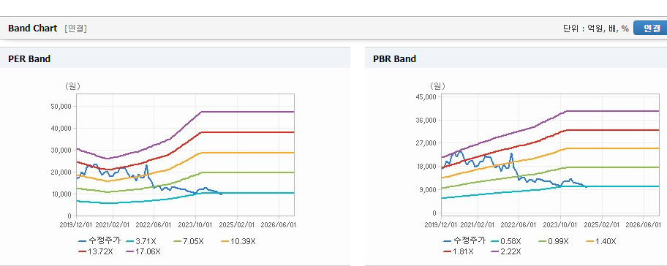Click the 10.39X legend item

[238, 241]
